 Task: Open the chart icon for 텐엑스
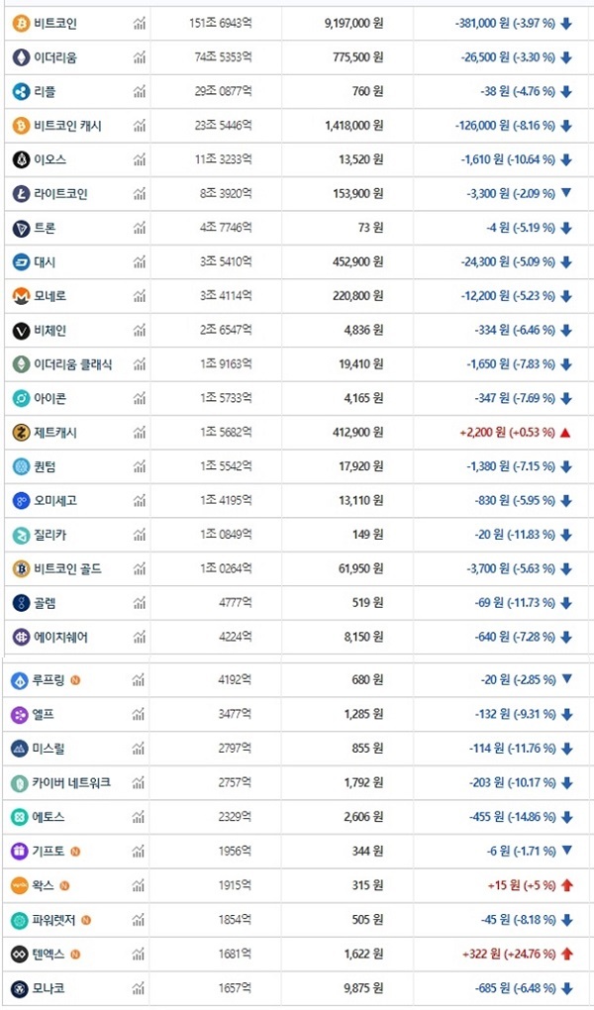click(x=140, y=954)
